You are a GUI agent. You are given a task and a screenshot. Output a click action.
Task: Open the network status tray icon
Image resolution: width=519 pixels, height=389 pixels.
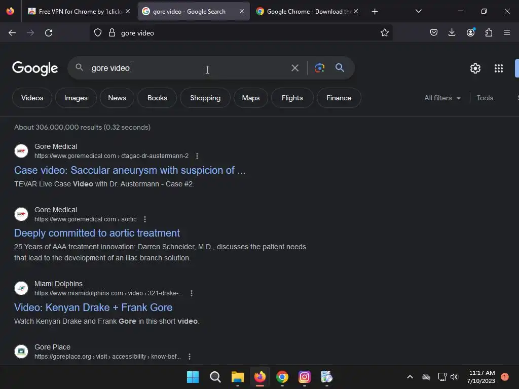pos(442,377)
